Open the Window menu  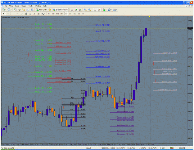[38, 6]
